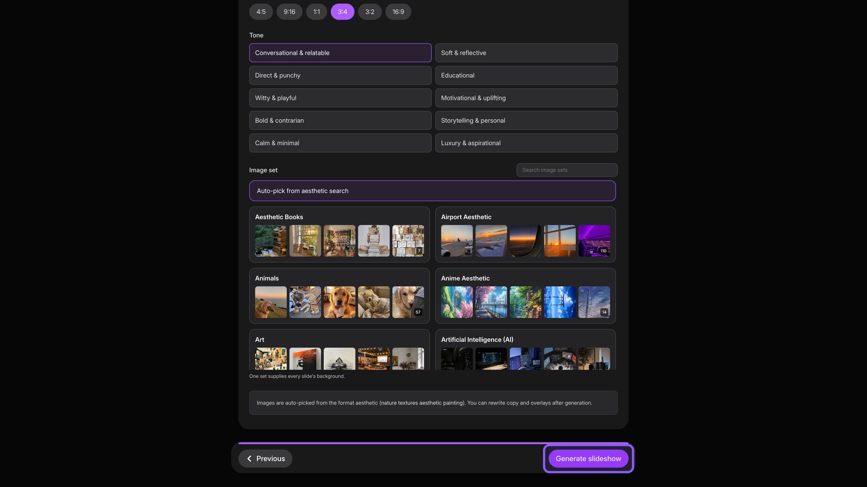
Task: Choose the Storytelling & personal tone
Action: click(526, 121)
